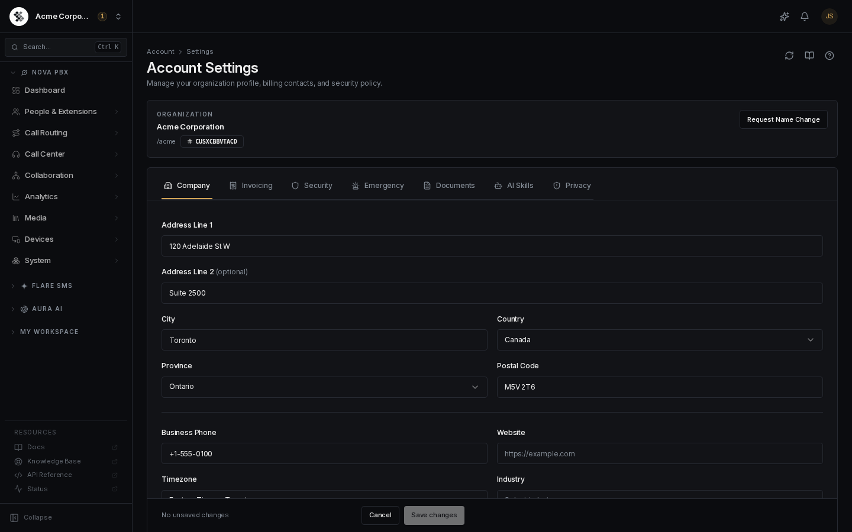
Task: Click the help question mark icon
Action: [830, 56]
